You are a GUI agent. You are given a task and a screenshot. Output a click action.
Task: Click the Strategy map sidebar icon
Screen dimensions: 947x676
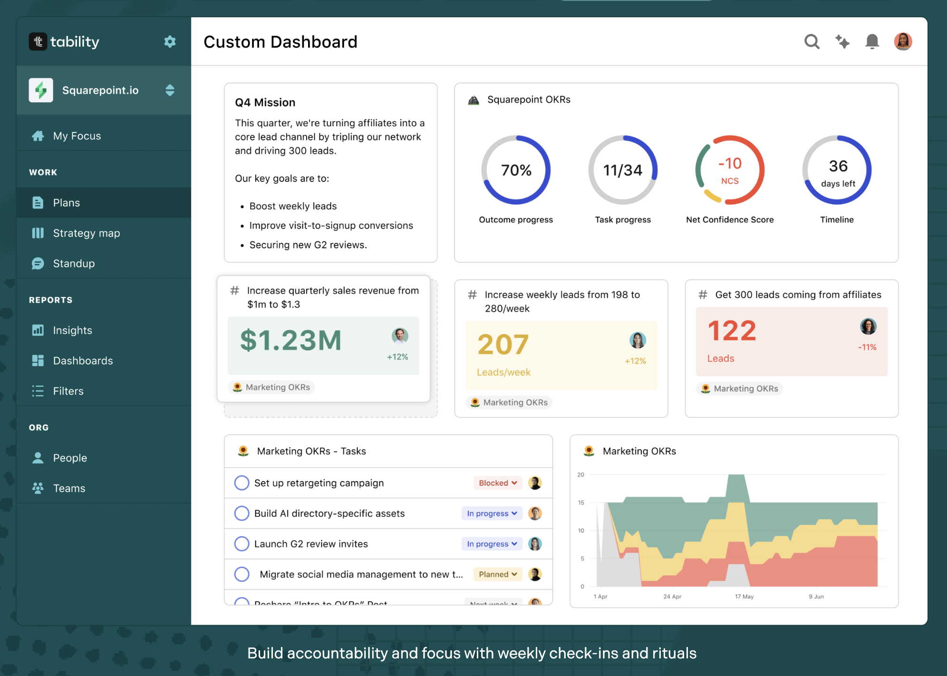(38, 233)
